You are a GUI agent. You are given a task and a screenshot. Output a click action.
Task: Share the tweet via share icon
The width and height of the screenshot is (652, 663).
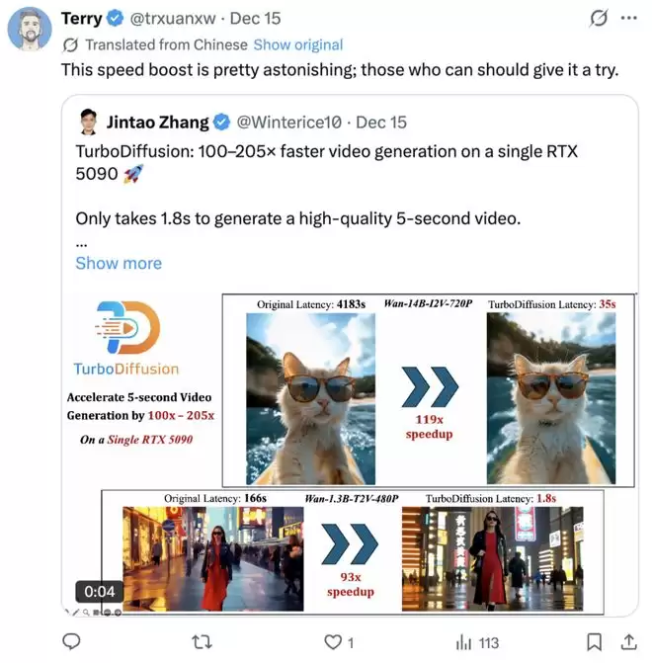point(627,642)
